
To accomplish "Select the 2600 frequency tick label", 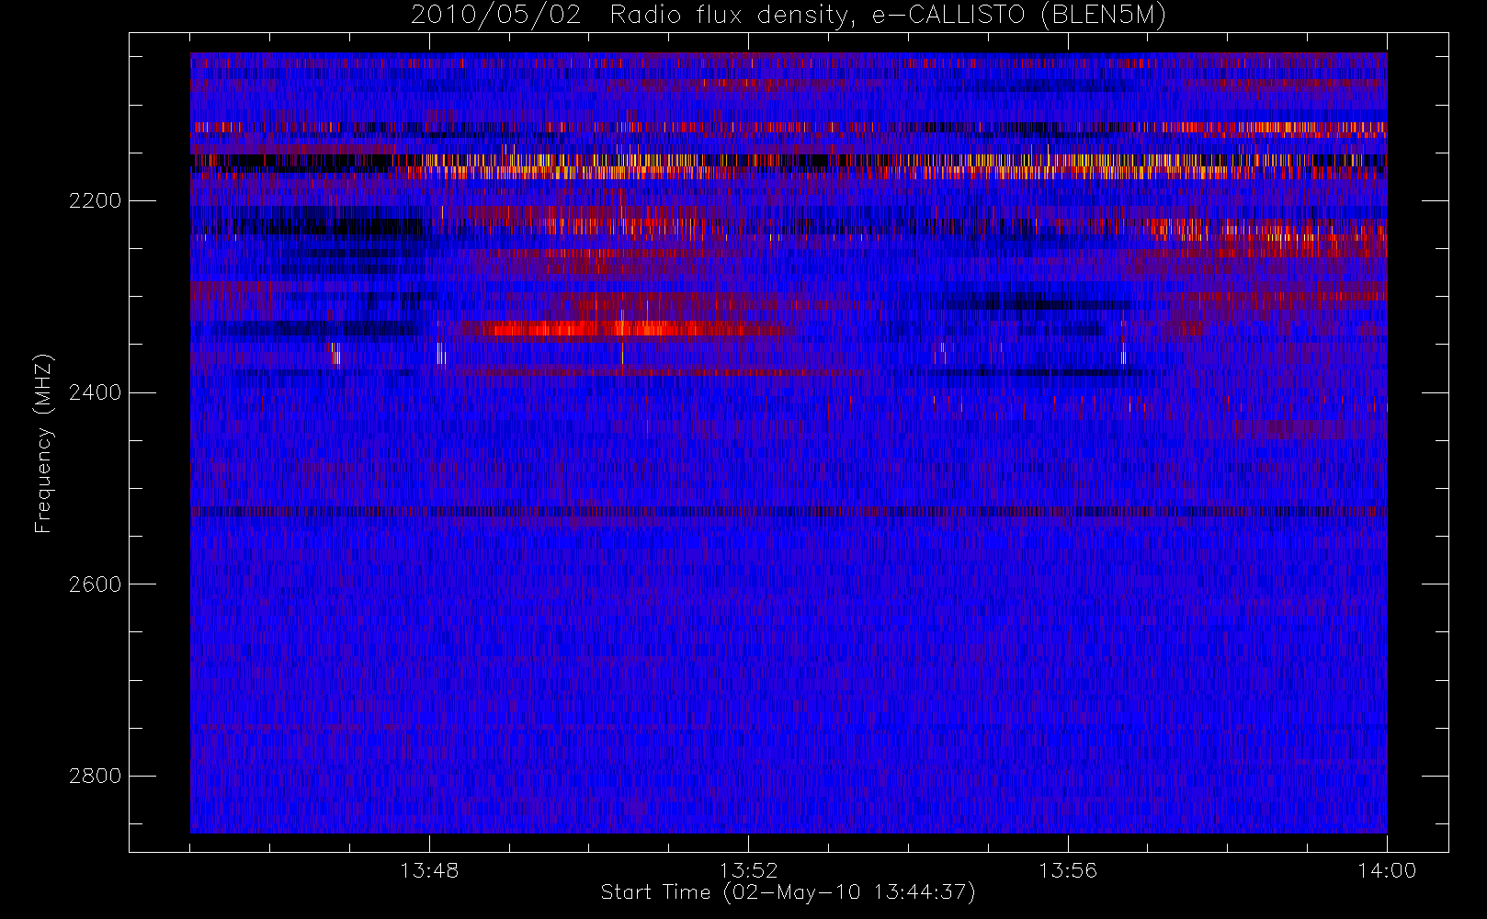I will pos(95,584).
